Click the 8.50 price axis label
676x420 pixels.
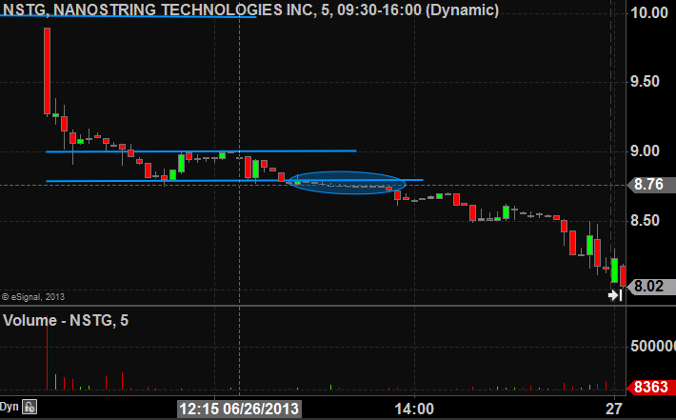click(x=645, y=221)
